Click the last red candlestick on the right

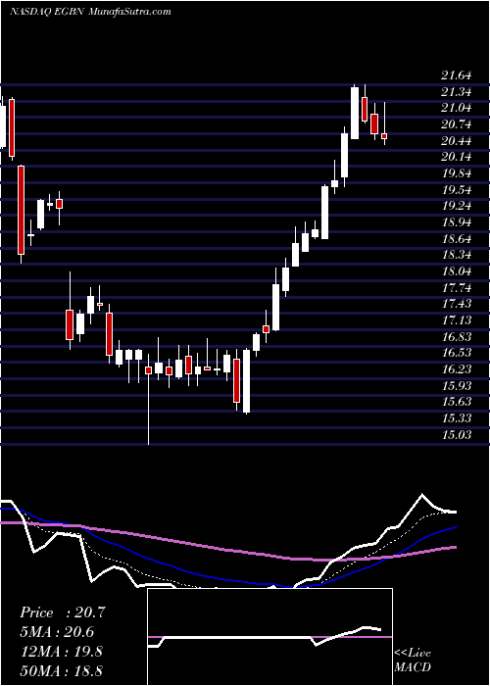point(384,136)
